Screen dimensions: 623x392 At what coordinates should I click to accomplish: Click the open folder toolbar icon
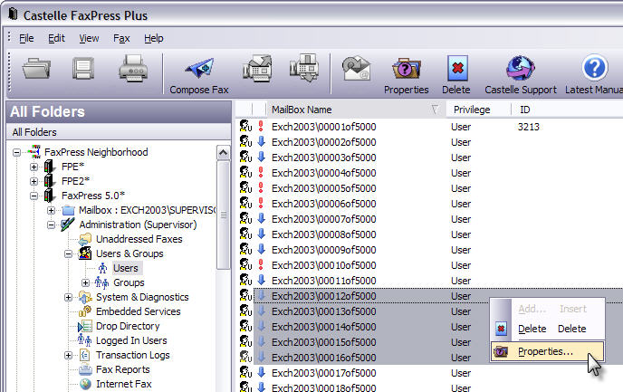37,69
